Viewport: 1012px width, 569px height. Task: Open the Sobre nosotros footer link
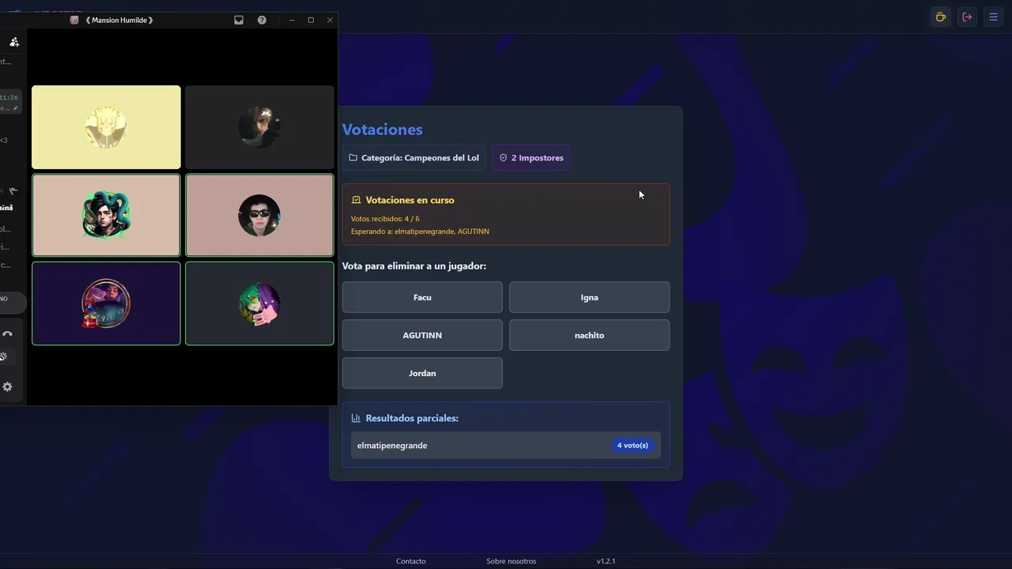coord(511,561)
